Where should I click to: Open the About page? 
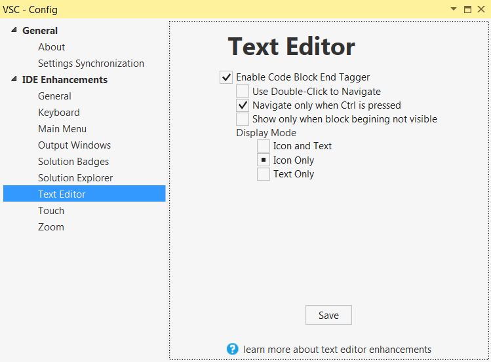point(51,47)
